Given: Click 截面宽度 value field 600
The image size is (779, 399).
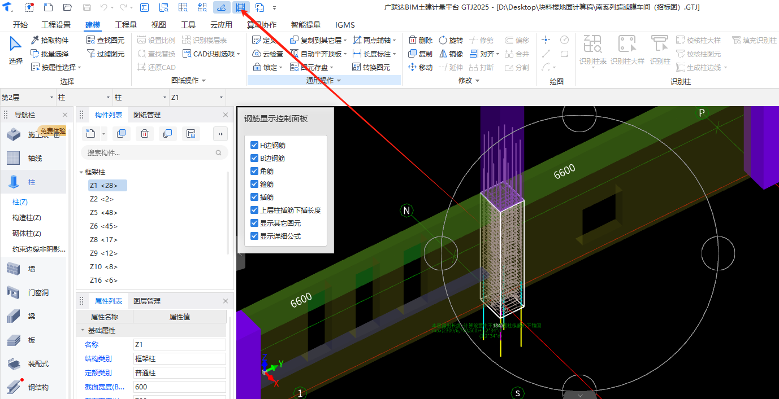Looking at the screenshot, I should pos(179,387).
